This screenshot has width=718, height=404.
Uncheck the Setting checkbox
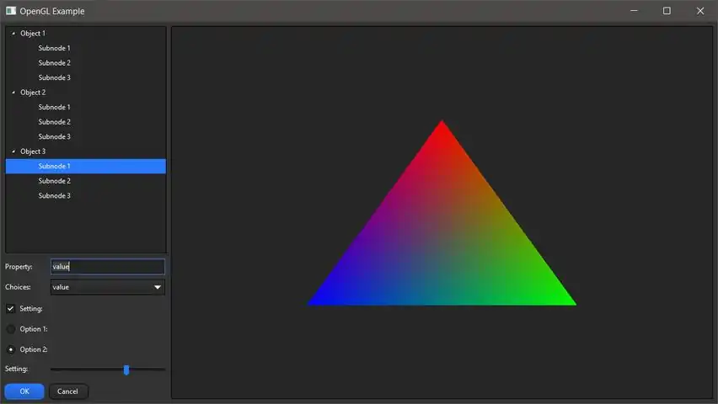pos(11,309)
